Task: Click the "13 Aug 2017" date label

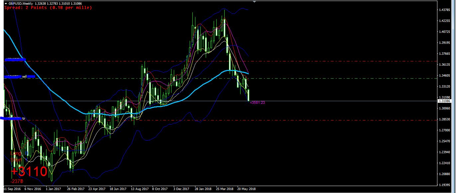Action: (140, 189)
